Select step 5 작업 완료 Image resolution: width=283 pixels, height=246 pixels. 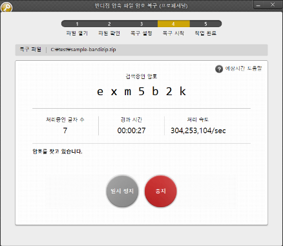click(x=205, y=33)
